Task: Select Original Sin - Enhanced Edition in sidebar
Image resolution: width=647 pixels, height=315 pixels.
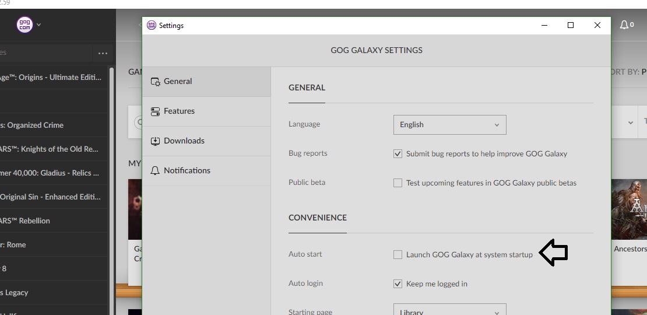Action: click(54, 197)
